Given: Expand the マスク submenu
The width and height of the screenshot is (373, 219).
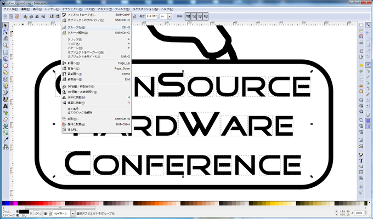Looking at the screenshot, I should coord(96,44).
